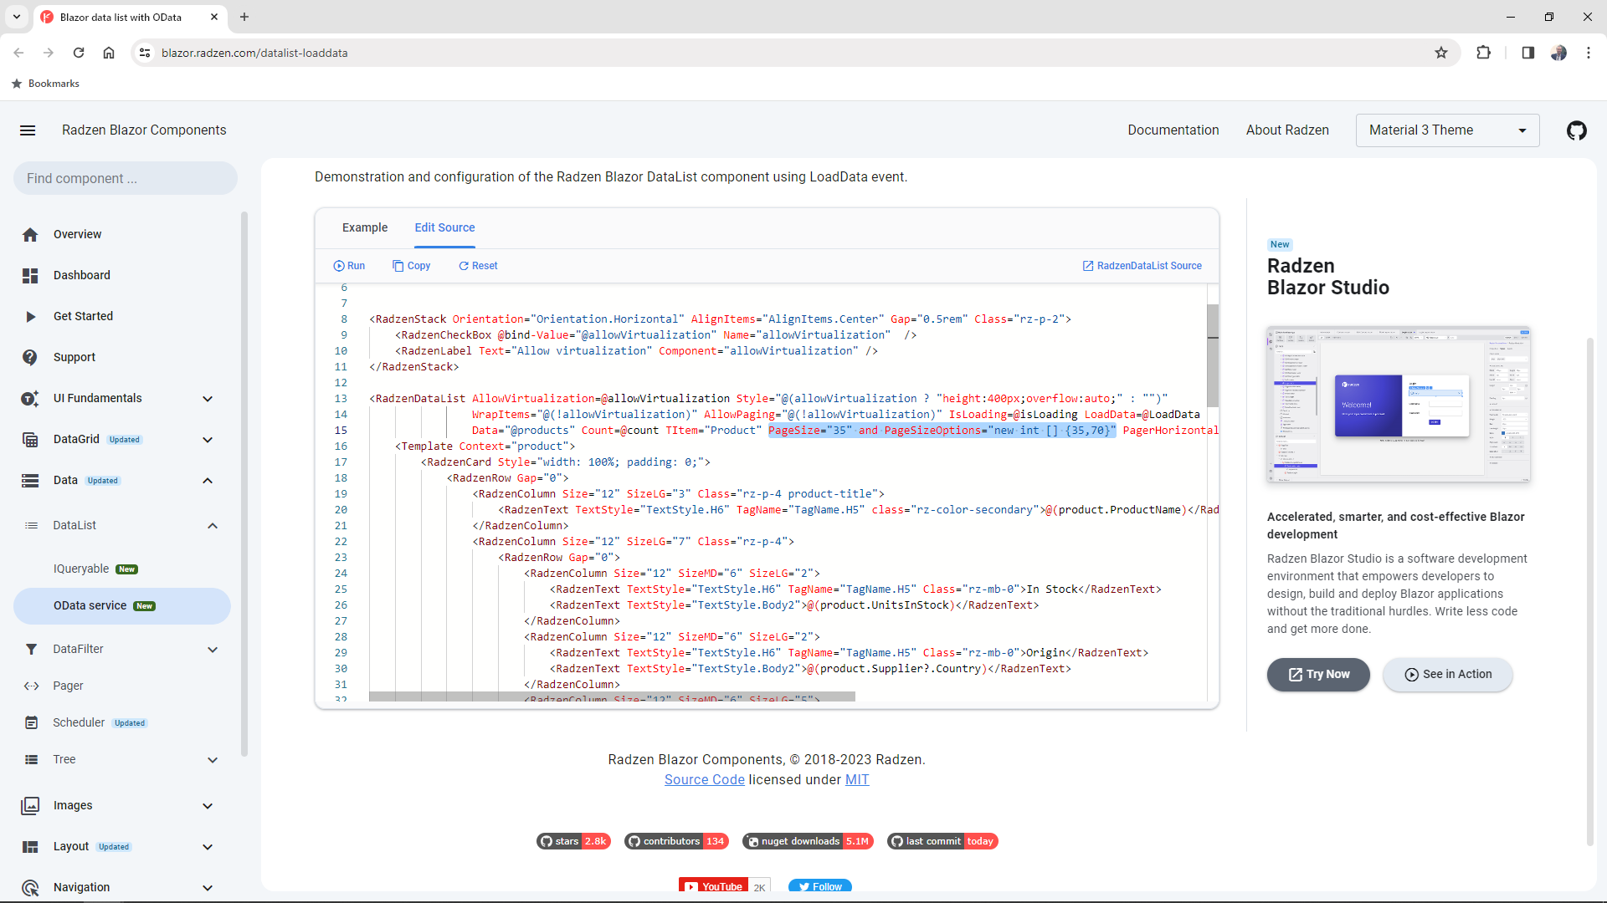Reload the page in the browser
The width and height of the screenshot is (1607, 903).
pos(79,53)
